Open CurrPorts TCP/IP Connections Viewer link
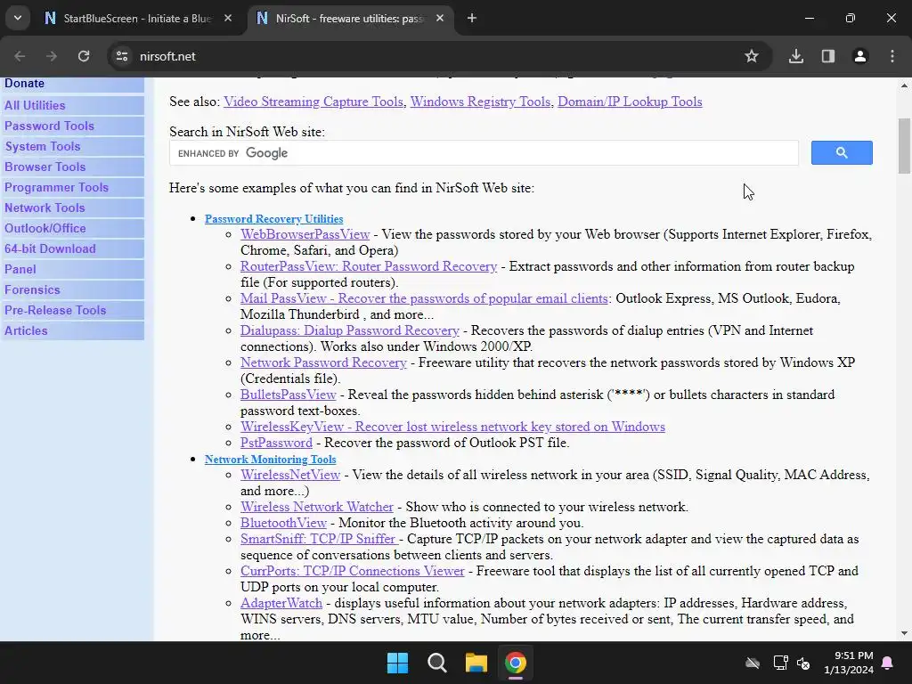This screenshot has height=684, width=912. tap(353, 571)
